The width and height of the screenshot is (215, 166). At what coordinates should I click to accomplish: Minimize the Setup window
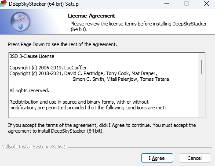tap(167, 4)
